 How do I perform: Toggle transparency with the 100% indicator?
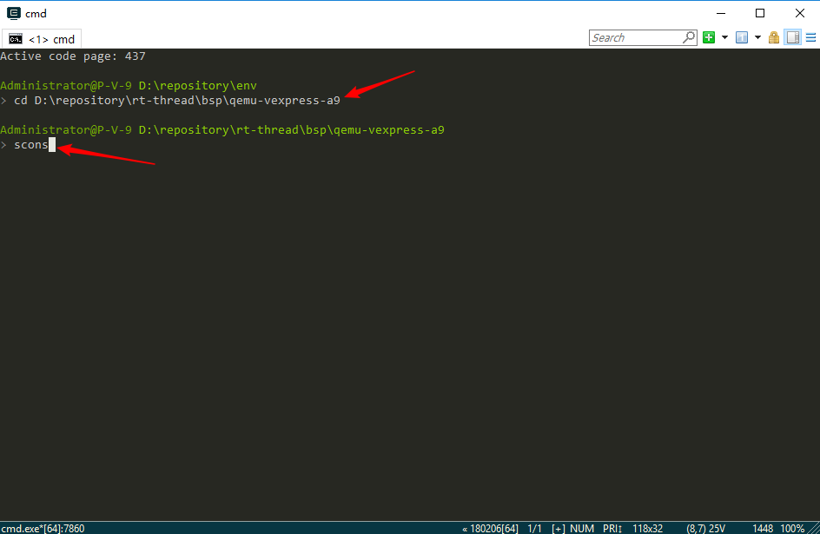pyautogui.click(x=794, y=528)
